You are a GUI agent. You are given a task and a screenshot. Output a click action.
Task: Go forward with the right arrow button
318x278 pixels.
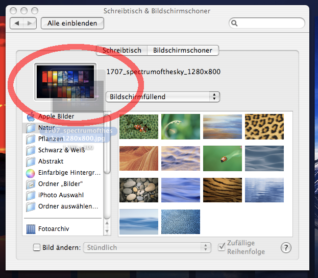[31, 23]
